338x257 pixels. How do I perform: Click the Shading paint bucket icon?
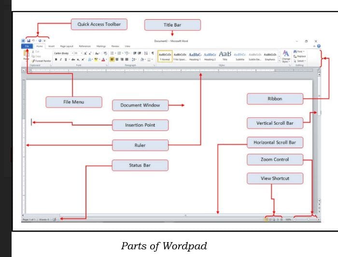click(142, 60)
